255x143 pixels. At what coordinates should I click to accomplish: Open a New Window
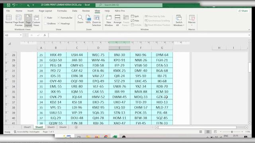coord(109,20)
